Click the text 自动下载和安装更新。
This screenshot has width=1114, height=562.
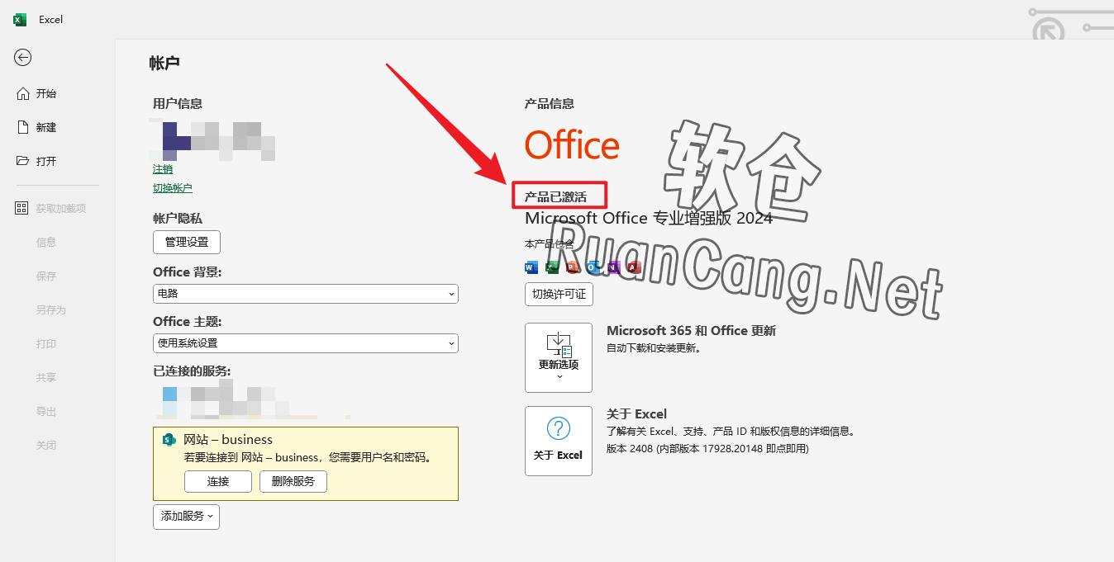[654, 348]
